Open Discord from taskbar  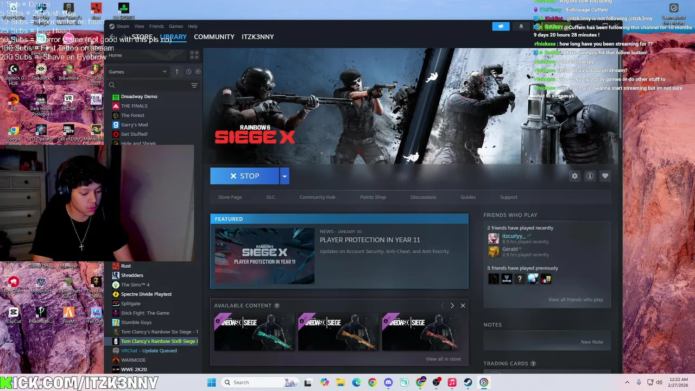(x=388, y=382)
